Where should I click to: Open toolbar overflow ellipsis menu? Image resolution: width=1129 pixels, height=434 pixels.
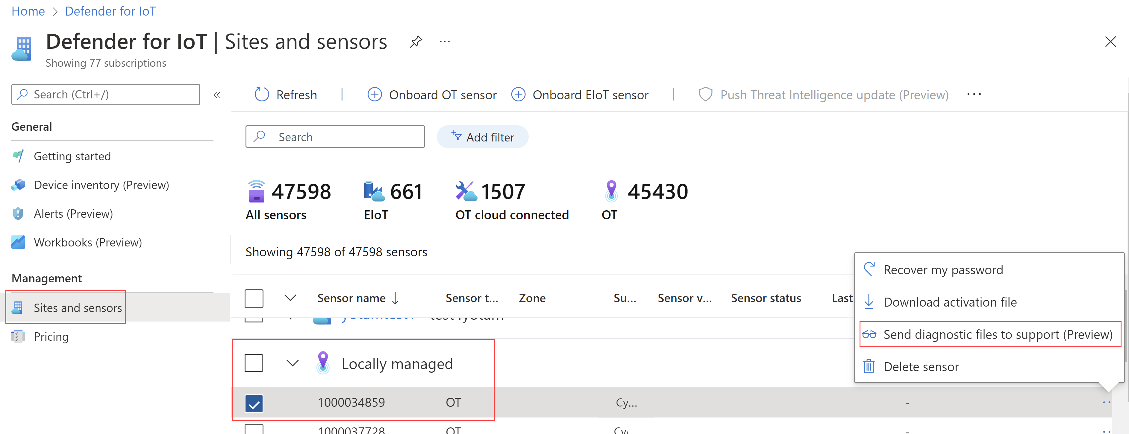973,95
